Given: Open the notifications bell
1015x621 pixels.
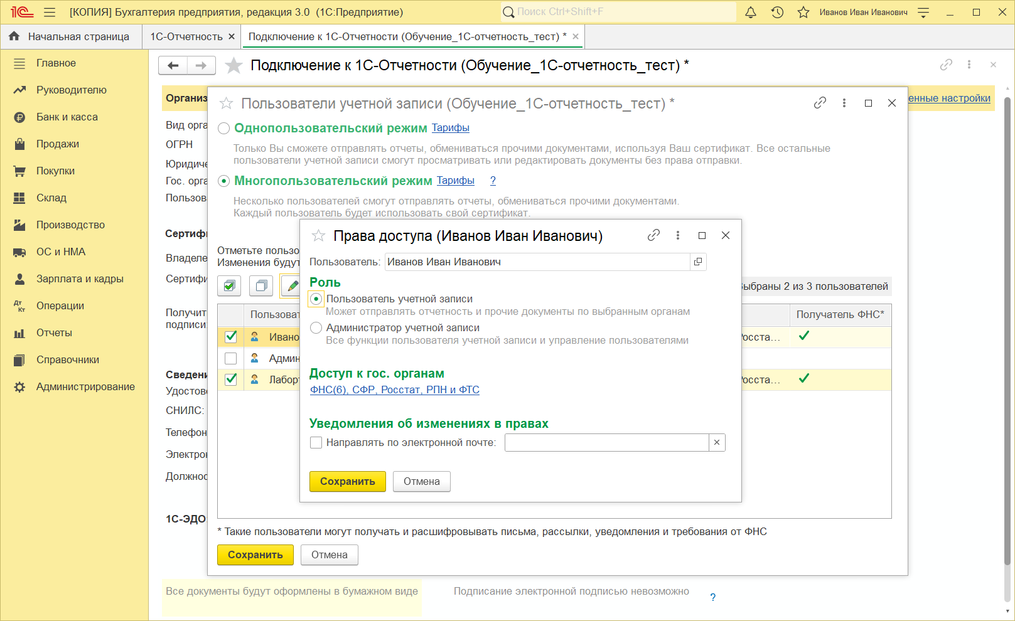Looking at the screenshot, I should click(751, 12).
